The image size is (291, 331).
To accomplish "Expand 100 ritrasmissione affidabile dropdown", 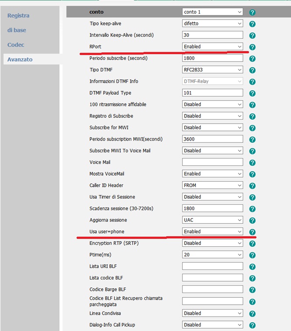I will coord(213,104).
